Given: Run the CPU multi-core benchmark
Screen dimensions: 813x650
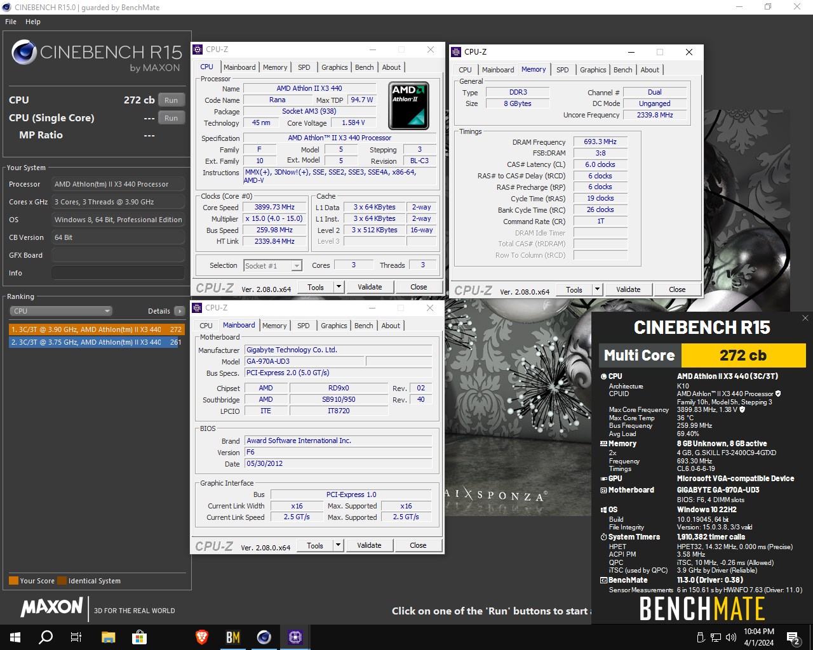Looking at the screenshot, I should (171, 100).
